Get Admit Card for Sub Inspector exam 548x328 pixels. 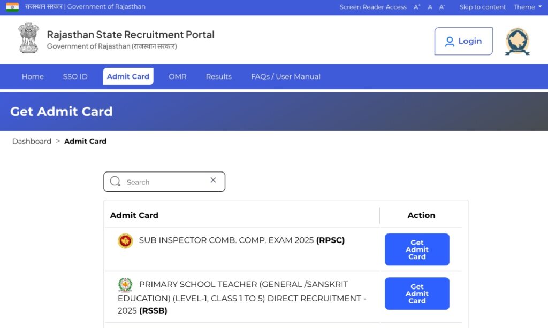click(417, 249)
